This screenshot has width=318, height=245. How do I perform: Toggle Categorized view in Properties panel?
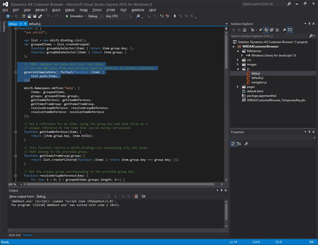233,143
